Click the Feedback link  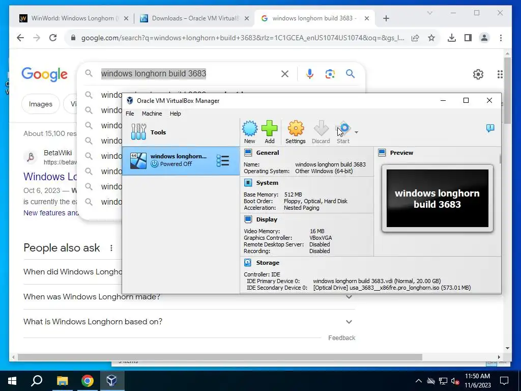pyautogui.click(x=341, y=338)
